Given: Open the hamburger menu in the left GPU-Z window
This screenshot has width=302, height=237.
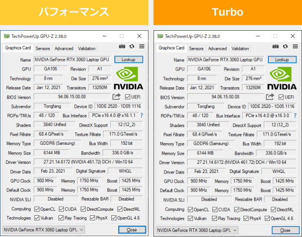Looking at the screenshot, I should [x=142, y=46].
